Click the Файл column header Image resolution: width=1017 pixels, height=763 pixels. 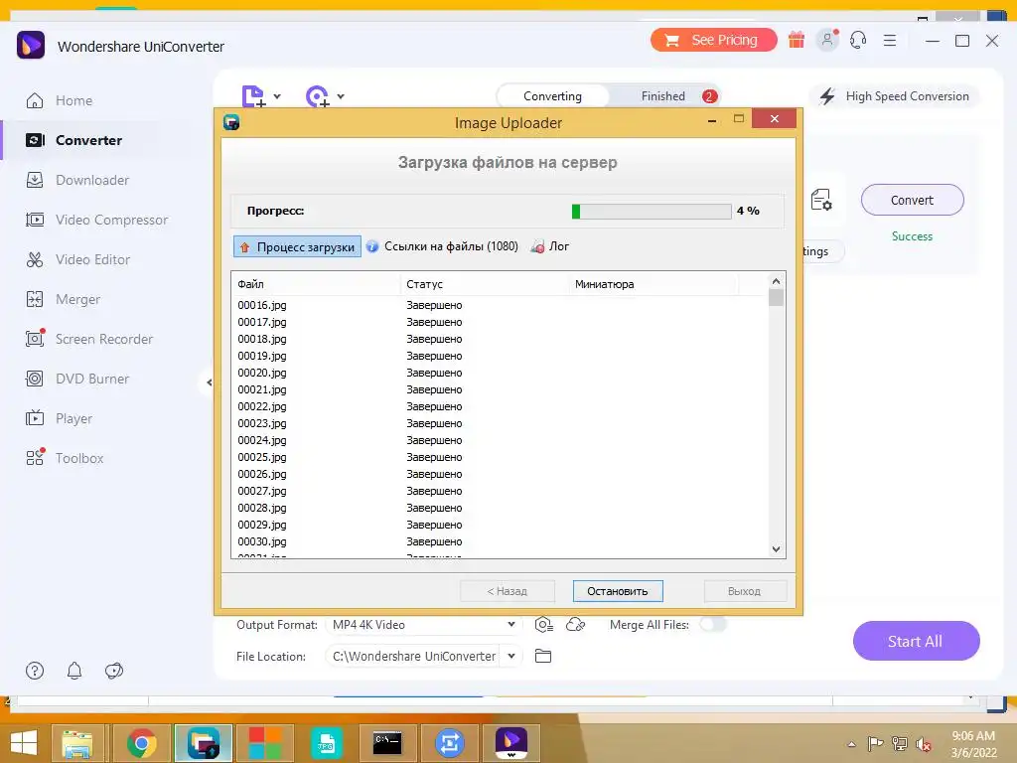tap(316, 284)
